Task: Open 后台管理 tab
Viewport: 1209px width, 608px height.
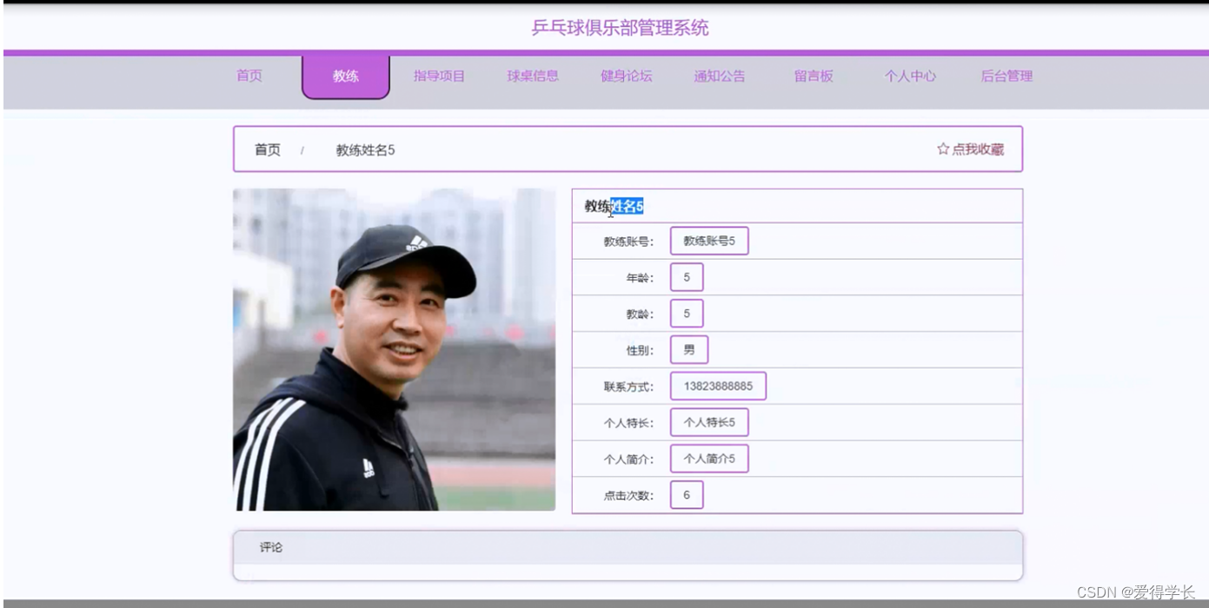Action: click(x=1006, y=76)
